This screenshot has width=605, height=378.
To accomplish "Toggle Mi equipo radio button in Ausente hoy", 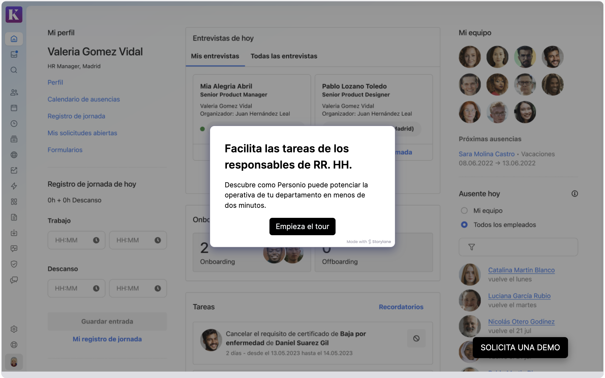I will [464, 210].
